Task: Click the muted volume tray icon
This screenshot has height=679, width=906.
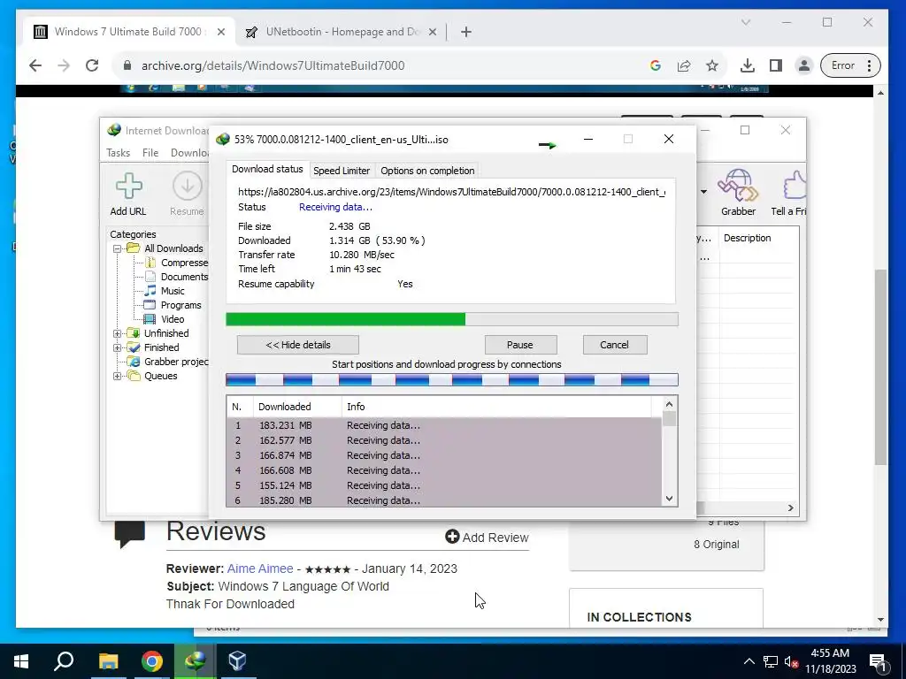Action: click(790, 661)
